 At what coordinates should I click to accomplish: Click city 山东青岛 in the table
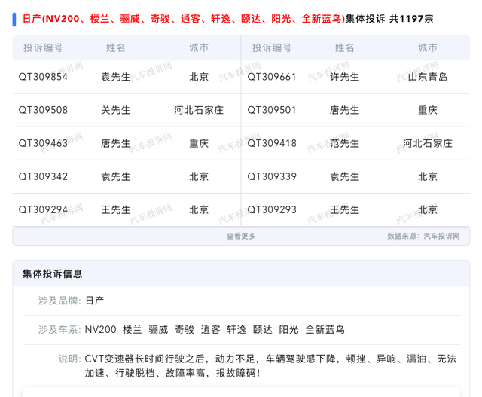click(428, 77)
